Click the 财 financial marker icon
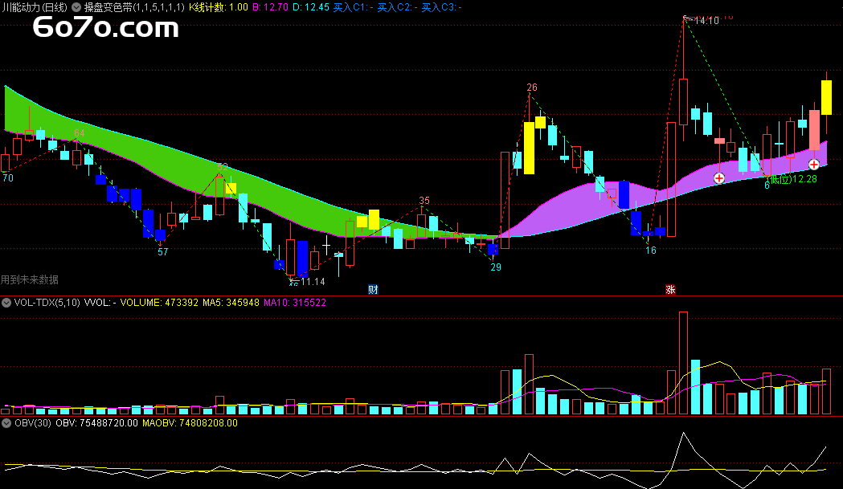Image resolution: width=843 pixels, height=489 pixels. pyautogui.click(x=373, y=290)
